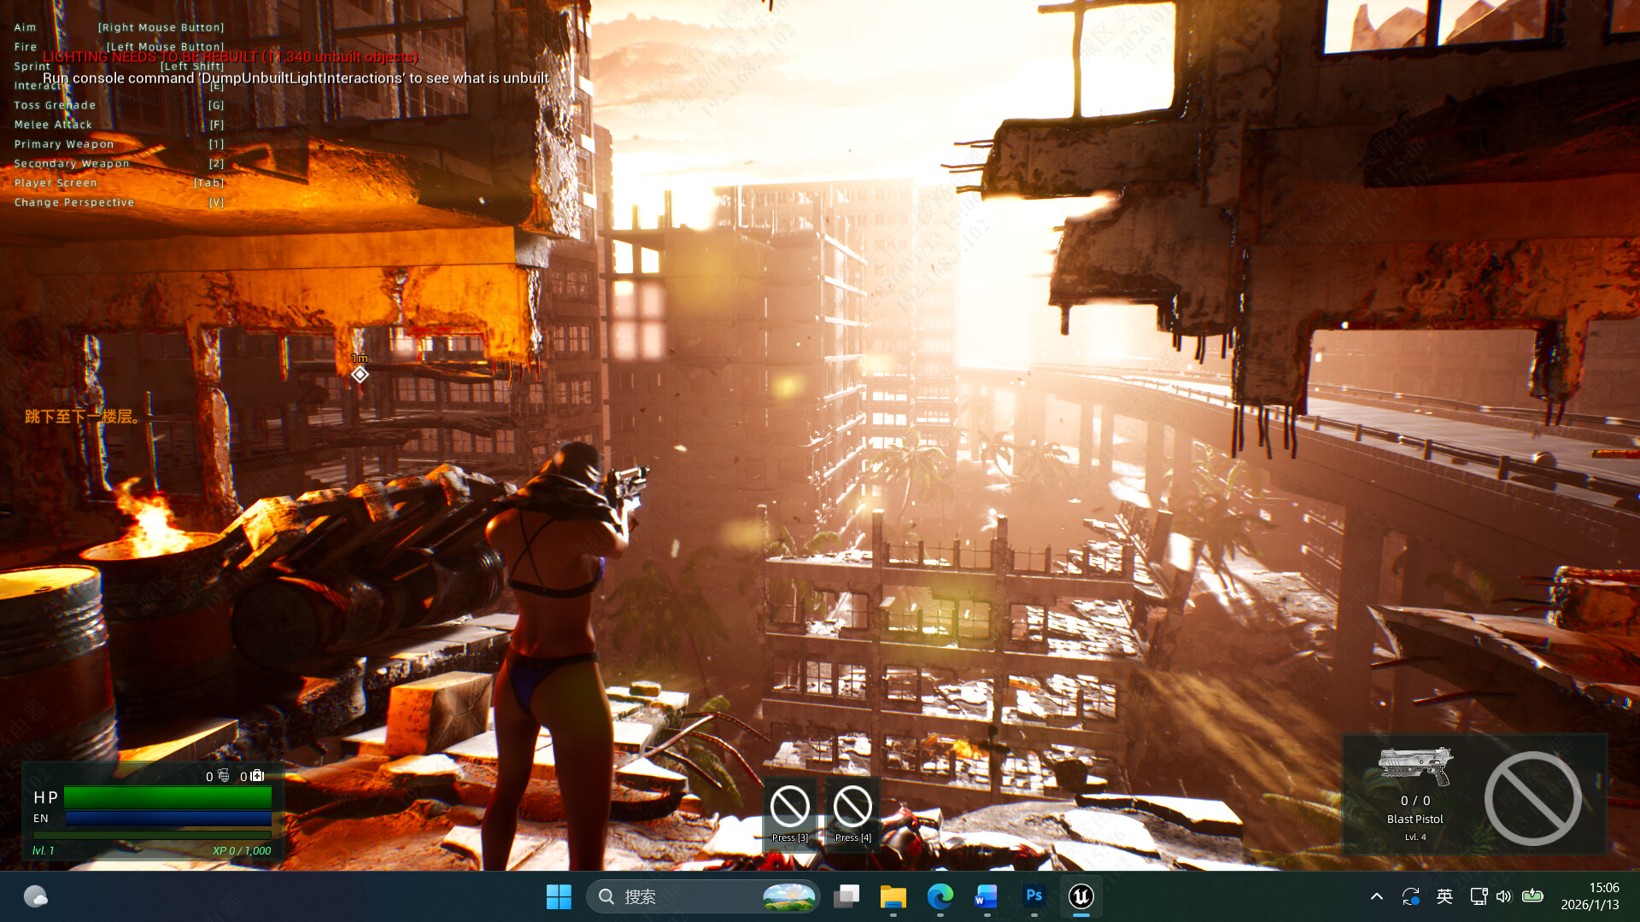Click the grenade counter icon in the HUD

224,777
